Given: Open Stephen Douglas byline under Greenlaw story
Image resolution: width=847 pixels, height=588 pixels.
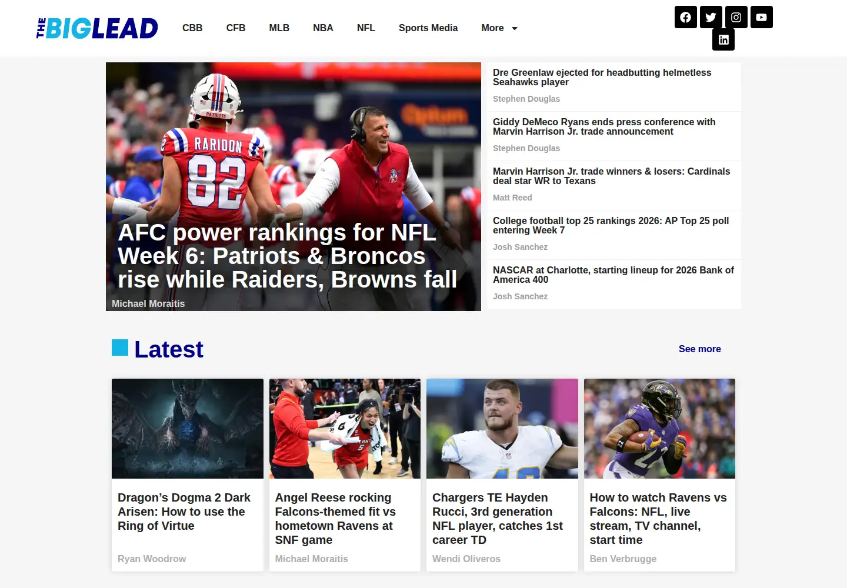Looking at the screenshot, I should click(526, 99).
